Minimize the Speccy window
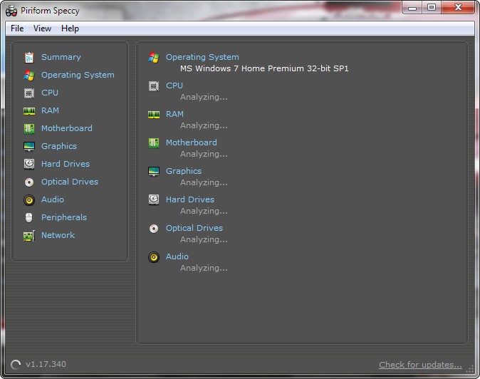480x379 pixels. point(412,7)
